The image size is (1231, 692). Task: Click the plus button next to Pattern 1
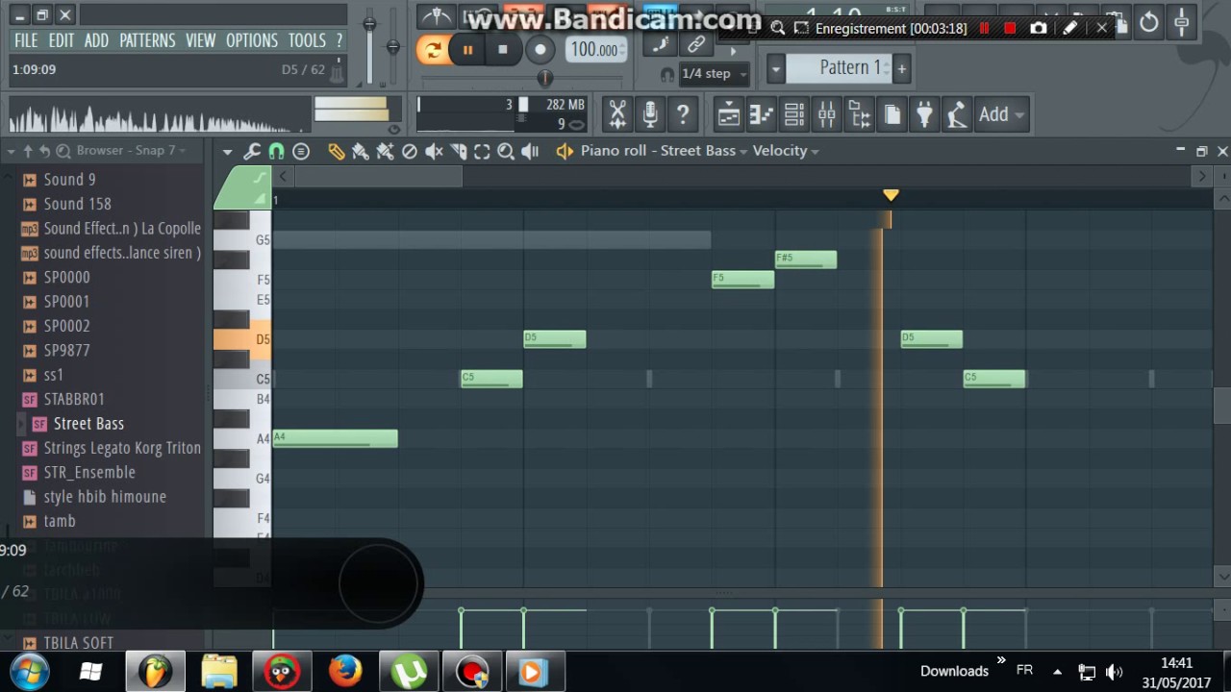tap(901, 68)
